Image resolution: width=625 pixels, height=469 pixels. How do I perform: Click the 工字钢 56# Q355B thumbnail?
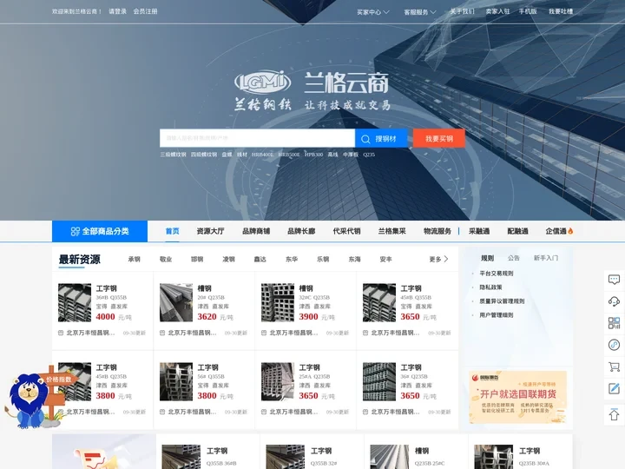tap(176, 381)
